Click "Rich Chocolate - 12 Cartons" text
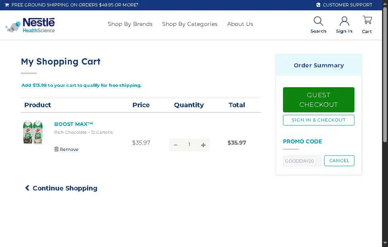 (x=83, y=132)
